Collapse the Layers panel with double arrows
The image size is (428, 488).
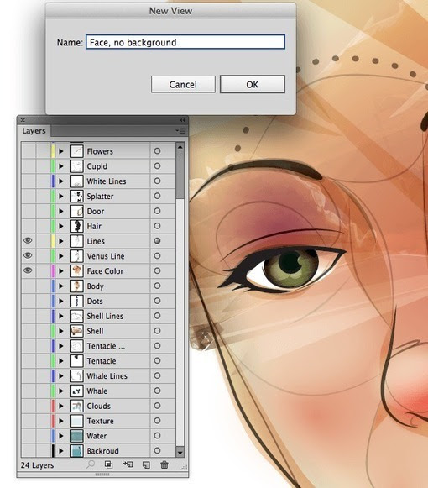click(182, 120)
